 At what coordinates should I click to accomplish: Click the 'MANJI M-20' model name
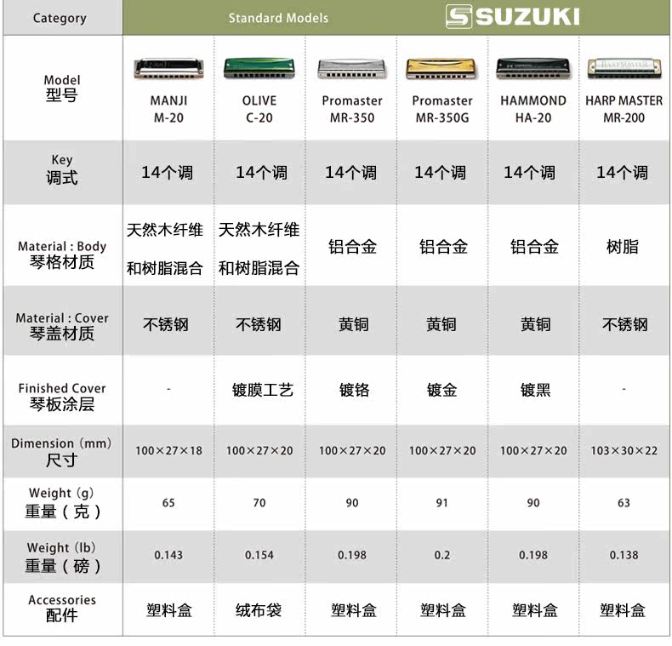tap(168, 109)
